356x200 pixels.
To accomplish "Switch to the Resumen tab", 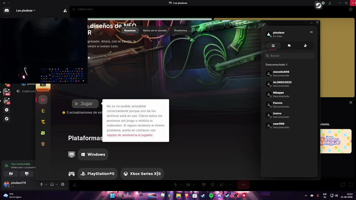I will (130, 31).
